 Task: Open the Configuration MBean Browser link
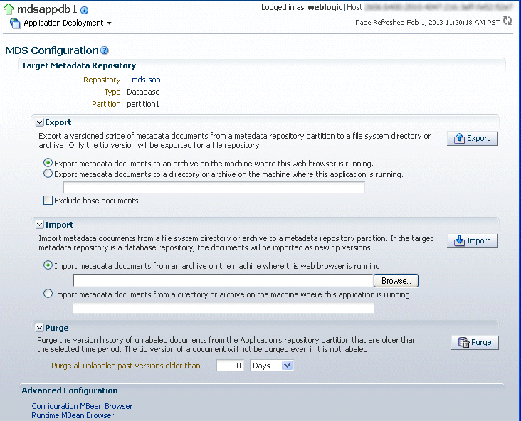pyautogui.click(x=82, y=406)
